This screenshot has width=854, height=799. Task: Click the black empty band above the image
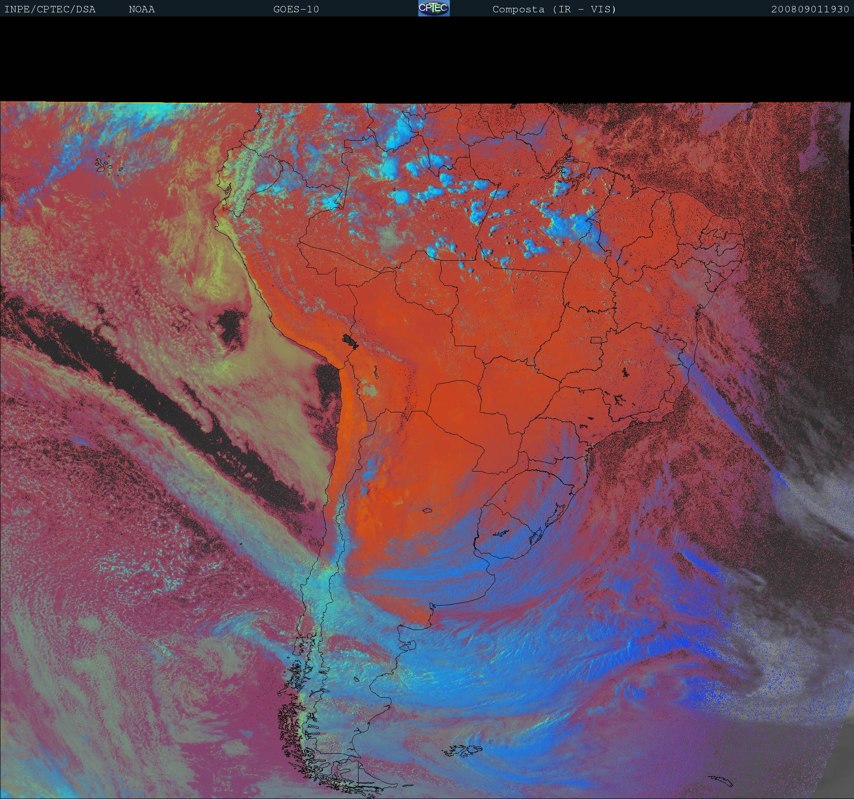coord(427,59)
